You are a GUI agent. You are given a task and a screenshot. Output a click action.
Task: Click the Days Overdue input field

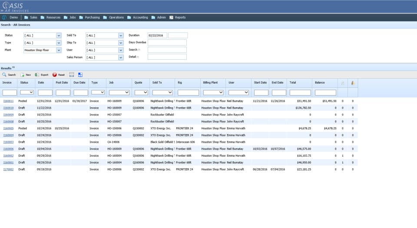(167, 43)
